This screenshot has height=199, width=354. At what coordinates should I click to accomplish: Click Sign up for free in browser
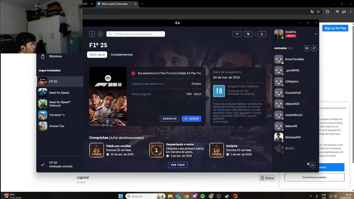(x=335, y=28)
